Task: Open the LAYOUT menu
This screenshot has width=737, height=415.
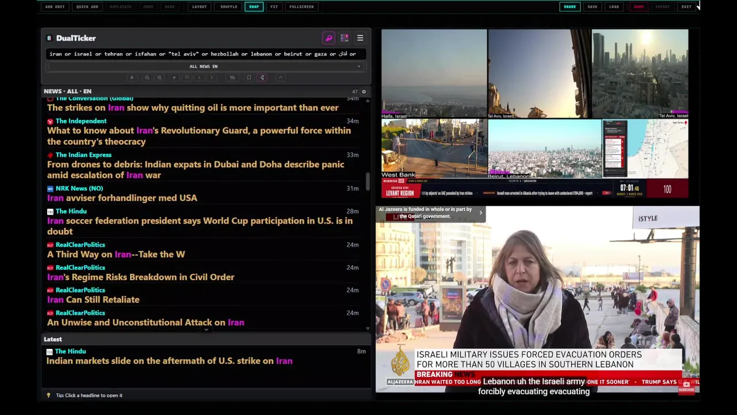Action: (199, 7)
